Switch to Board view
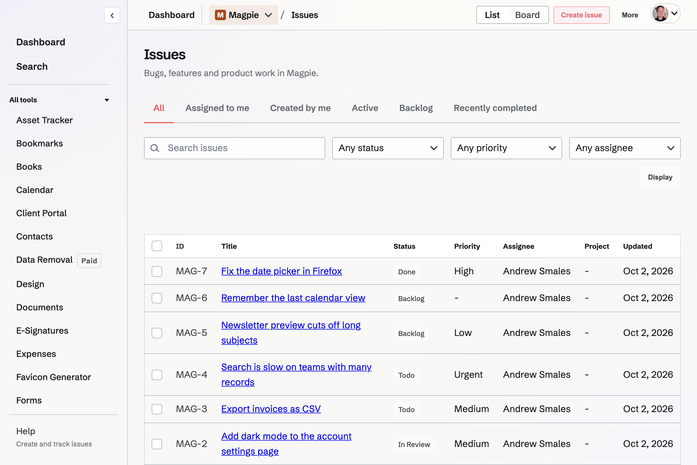This screenshot has width=697, height=465. 527,15
